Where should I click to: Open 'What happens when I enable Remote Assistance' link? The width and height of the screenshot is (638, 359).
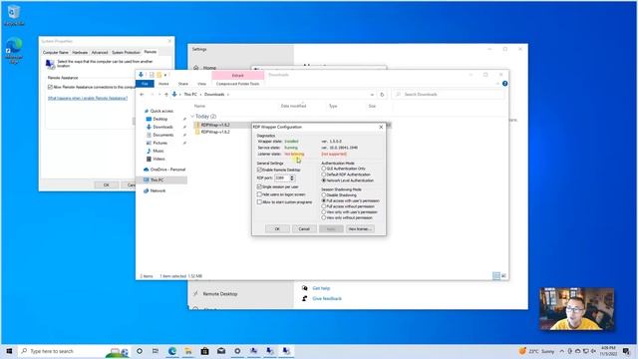pos(88,98)
